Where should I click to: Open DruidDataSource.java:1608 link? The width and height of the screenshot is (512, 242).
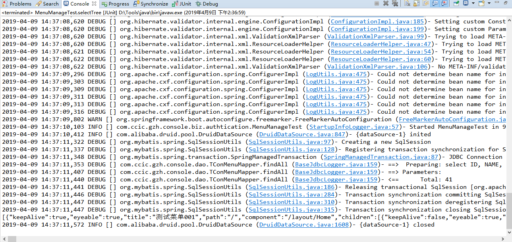pyautogui.click(x=304, y=225)
